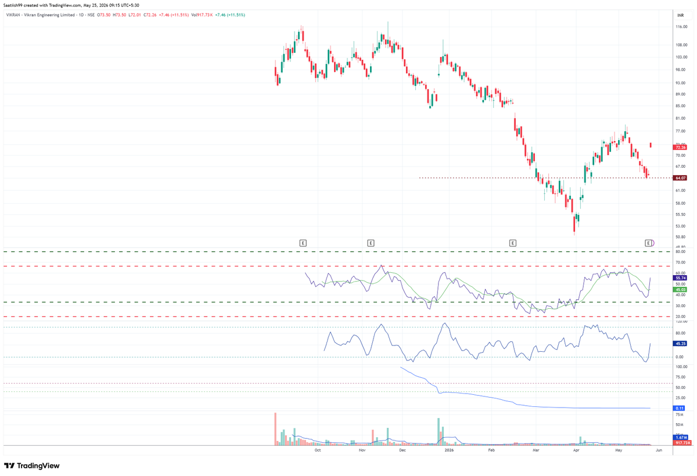Click the 98.00 price axis label

pos(681,70)
